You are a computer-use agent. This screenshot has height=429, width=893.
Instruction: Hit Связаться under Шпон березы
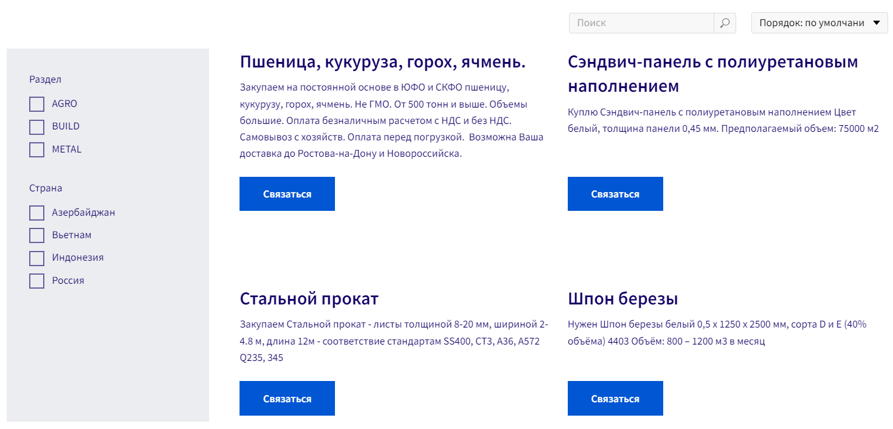pyautogui.click(x=615, y=399)
